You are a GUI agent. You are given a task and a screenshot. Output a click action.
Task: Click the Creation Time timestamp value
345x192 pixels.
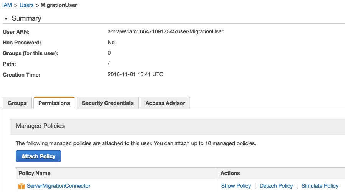coord(136,74)
